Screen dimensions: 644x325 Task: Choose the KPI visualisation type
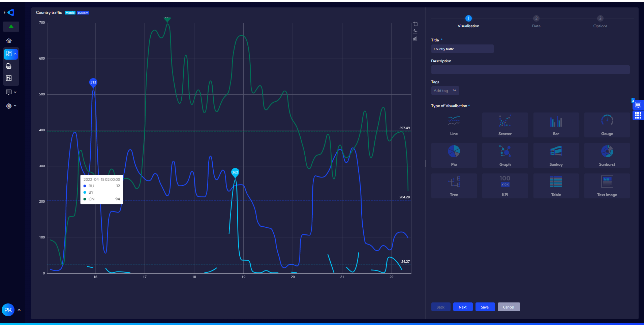(x=504, y=186)
